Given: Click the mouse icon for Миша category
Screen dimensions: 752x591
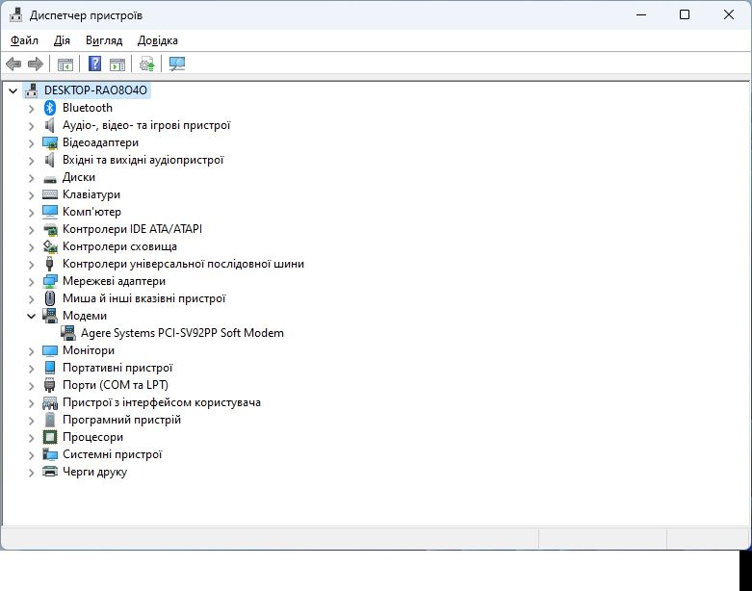Looking at the screenshot, I should [50, 298].
